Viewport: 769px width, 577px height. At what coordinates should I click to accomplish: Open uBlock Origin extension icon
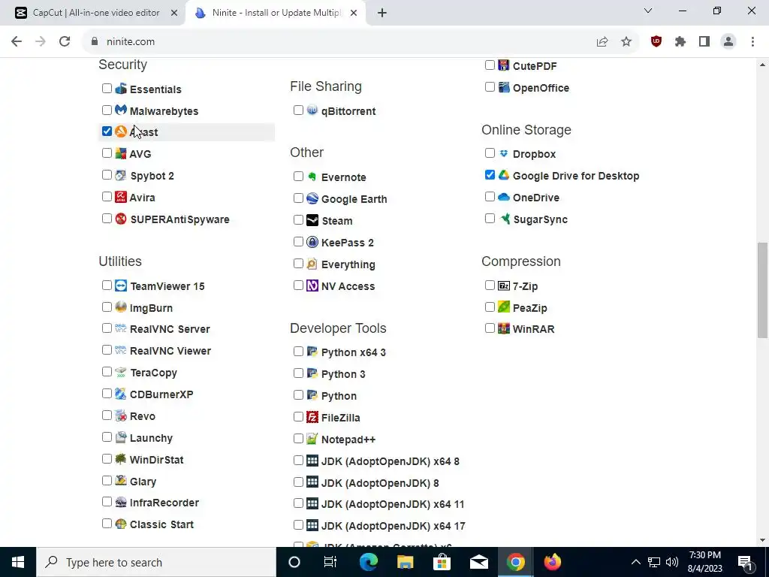tap(656, 41)
